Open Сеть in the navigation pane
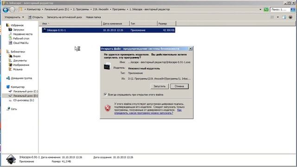Screen dimensions: 297x167 pos(13,109)
